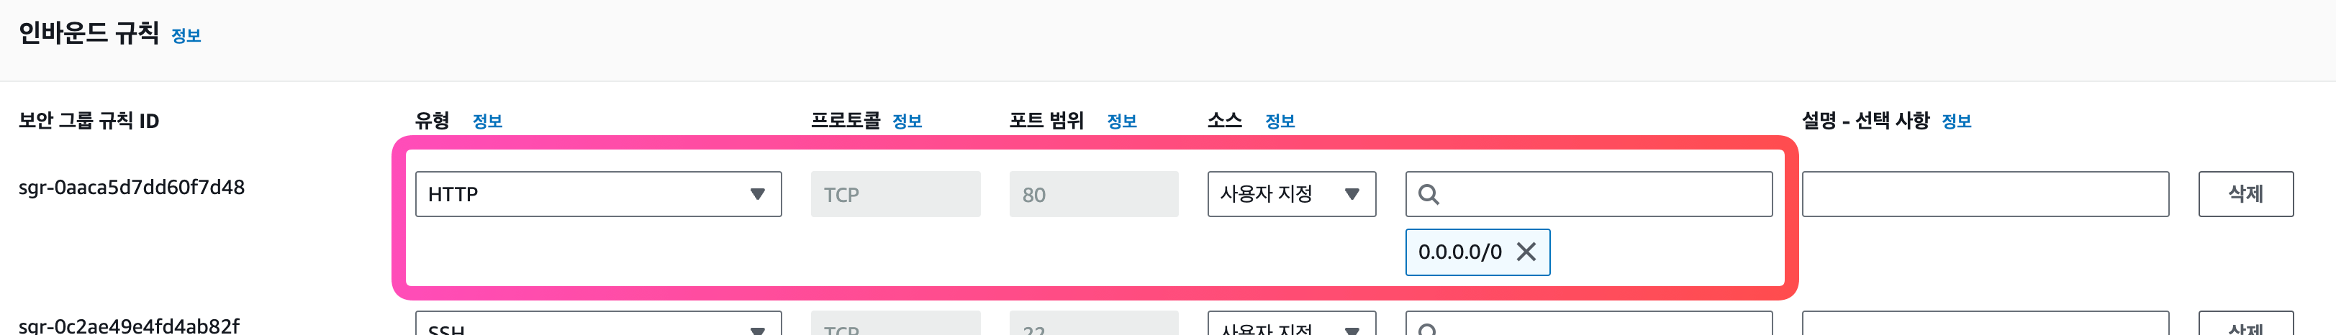Focus the description field for SSH rule
The height and width of the screenshot is (335, 2336).
point(1985,324)
